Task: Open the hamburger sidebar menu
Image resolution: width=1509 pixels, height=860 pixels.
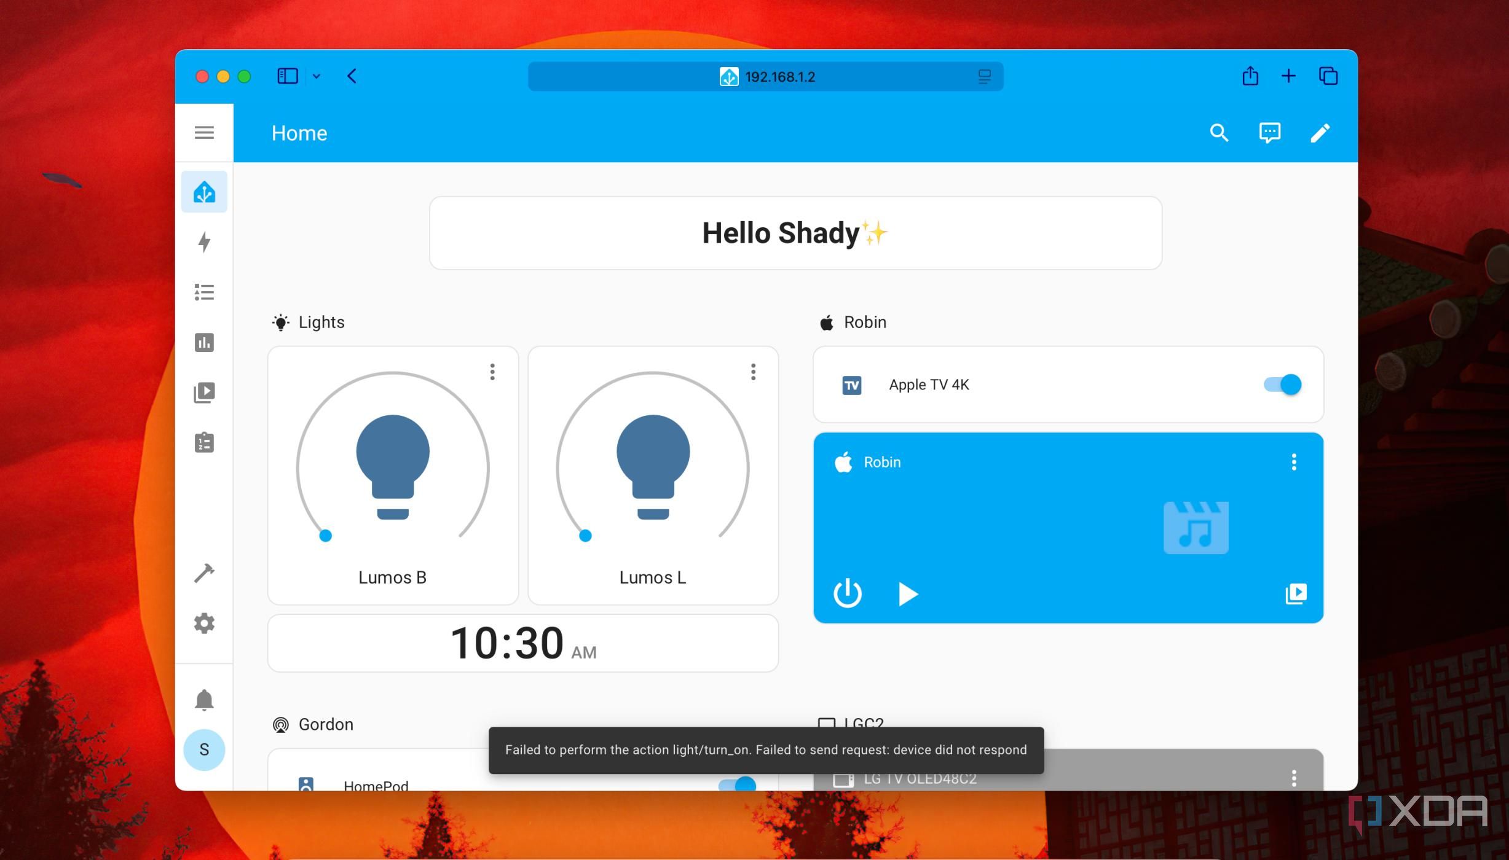Action: click(204, 133)
